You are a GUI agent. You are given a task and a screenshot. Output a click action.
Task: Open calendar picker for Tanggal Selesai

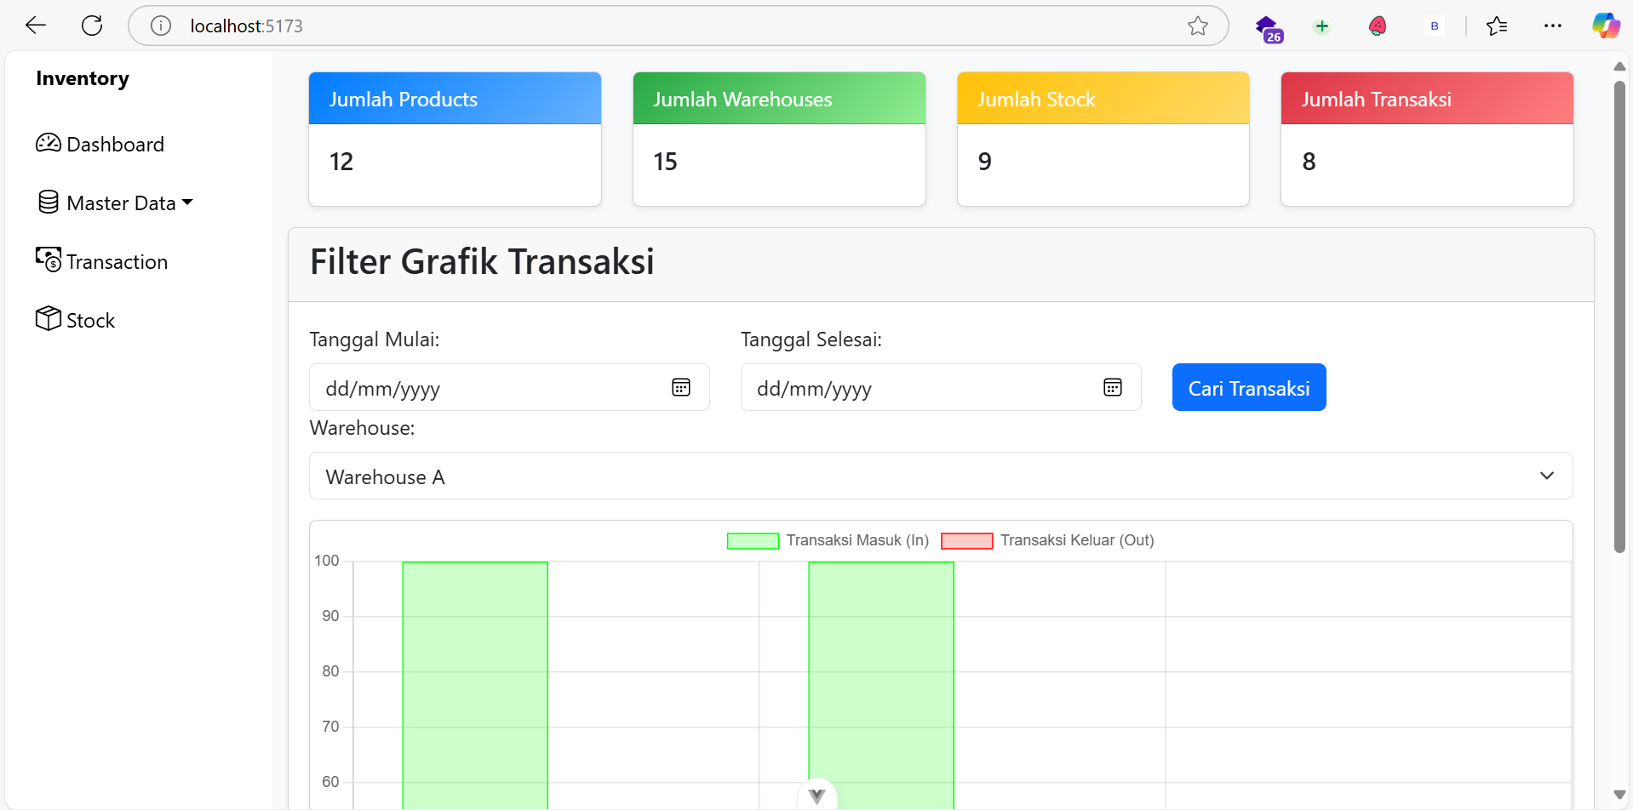(x=1112, y=388)
